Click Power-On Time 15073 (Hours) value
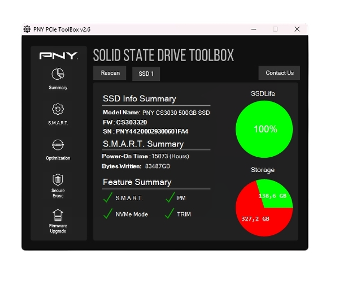The width and height of the screenshot is (339, 284). pyautogui.click(x=170, y=156)
